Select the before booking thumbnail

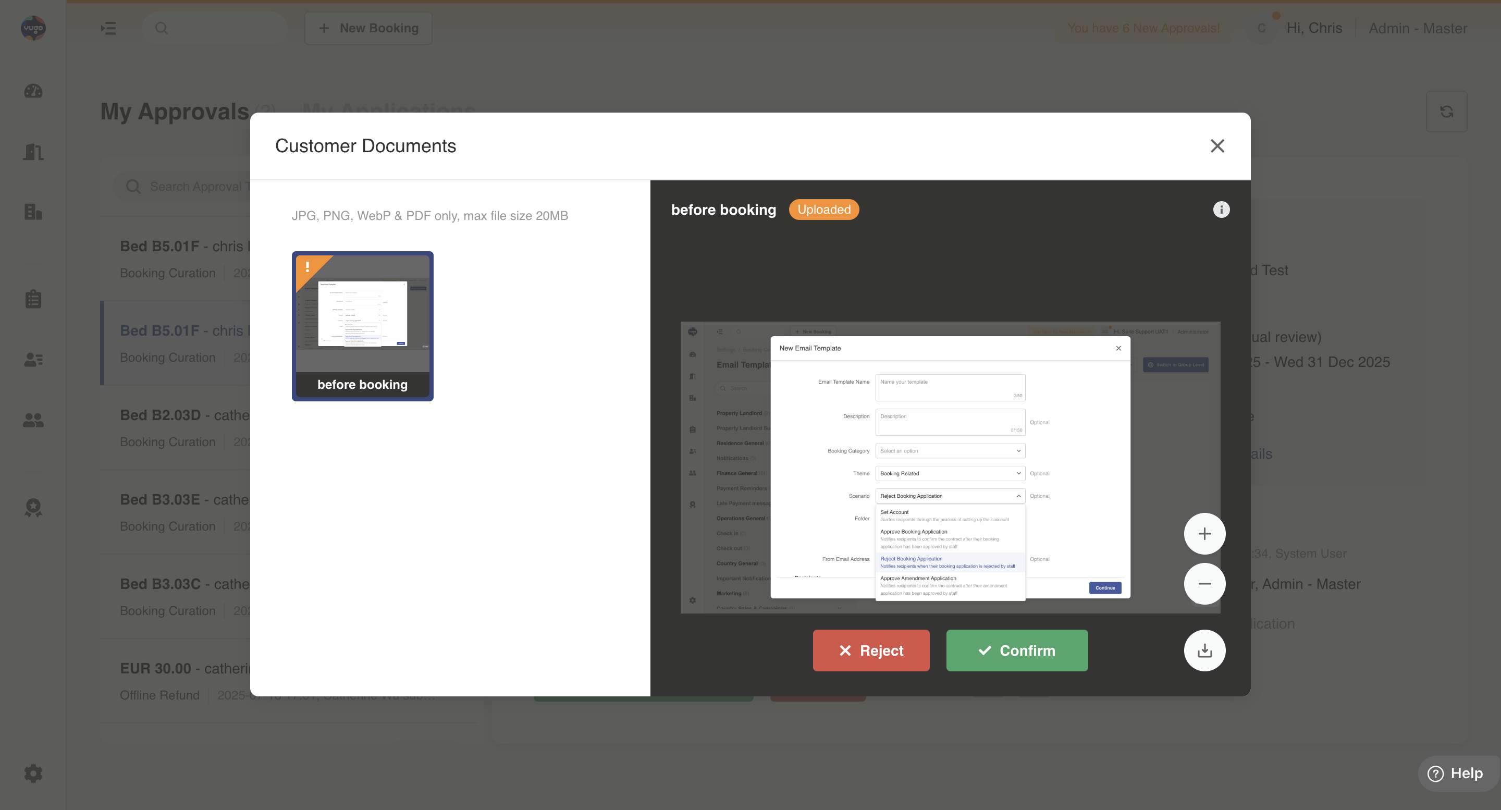pos(362,326)
